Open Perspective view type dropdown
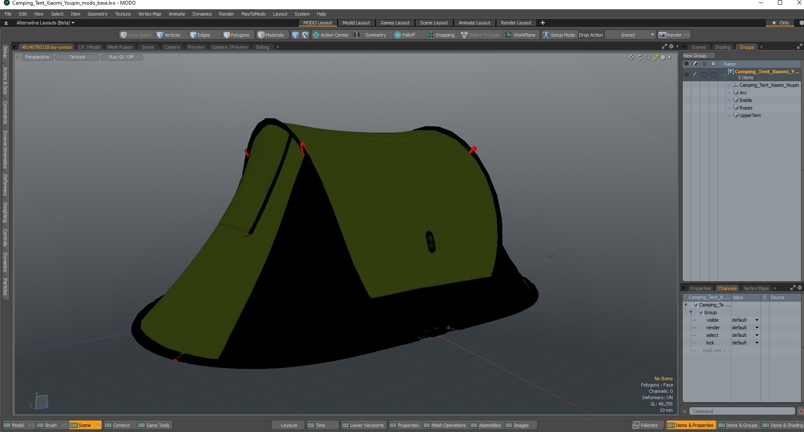Viewport: 804px width, 432px height. pos(37,57)
